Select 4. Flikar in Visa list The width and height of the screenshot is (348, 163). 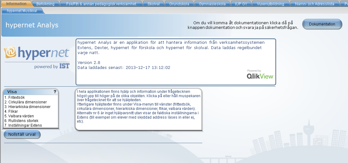click(x=31, y=111)
